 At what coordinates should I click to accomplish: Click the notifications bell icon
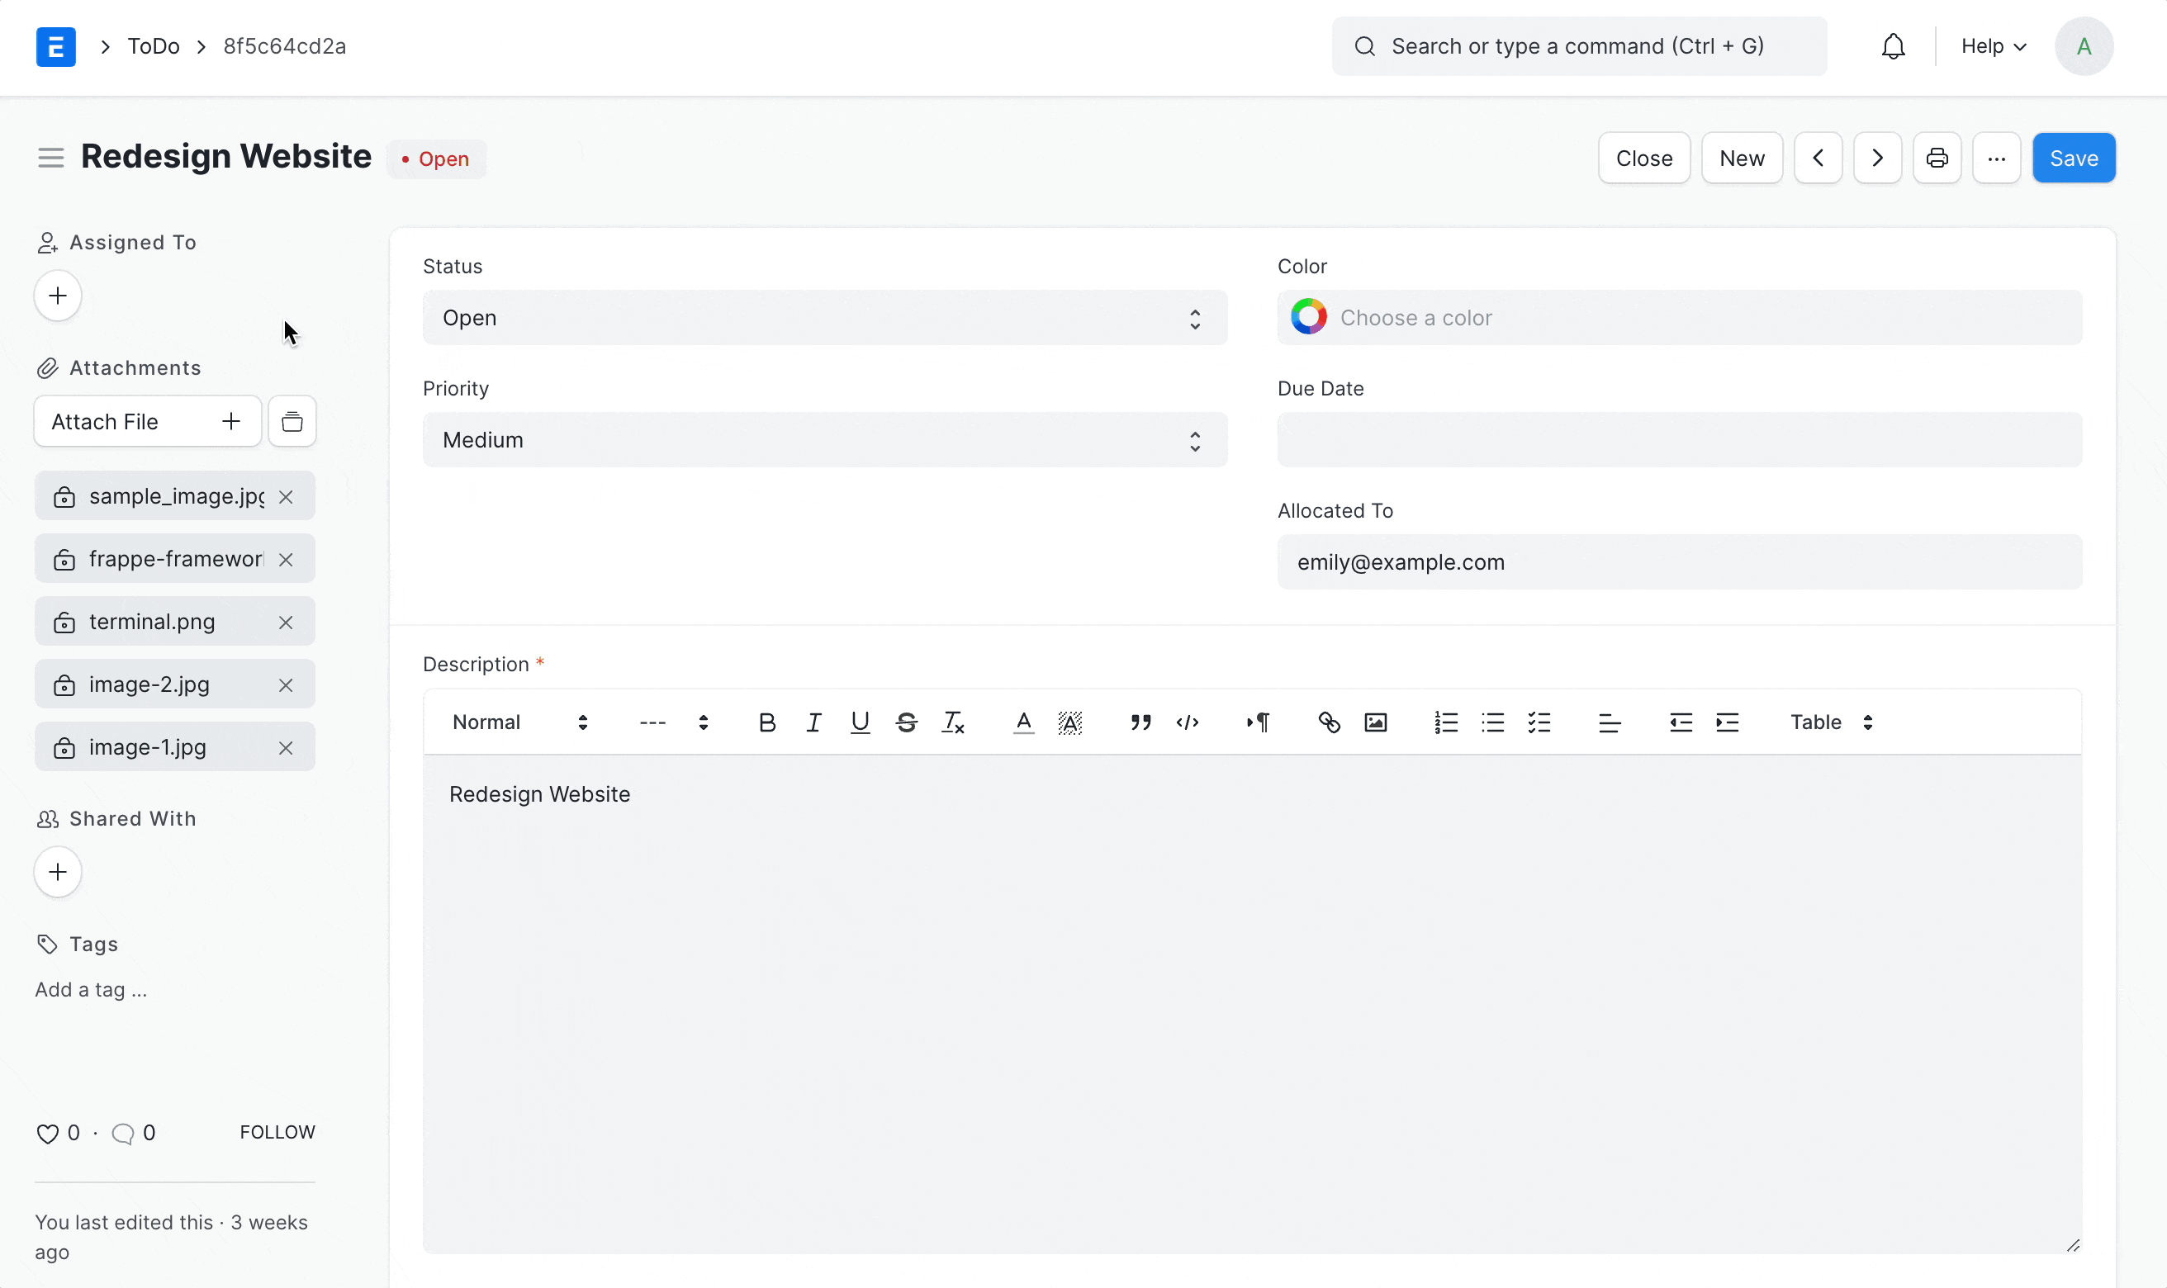[x=1893, y=46]
